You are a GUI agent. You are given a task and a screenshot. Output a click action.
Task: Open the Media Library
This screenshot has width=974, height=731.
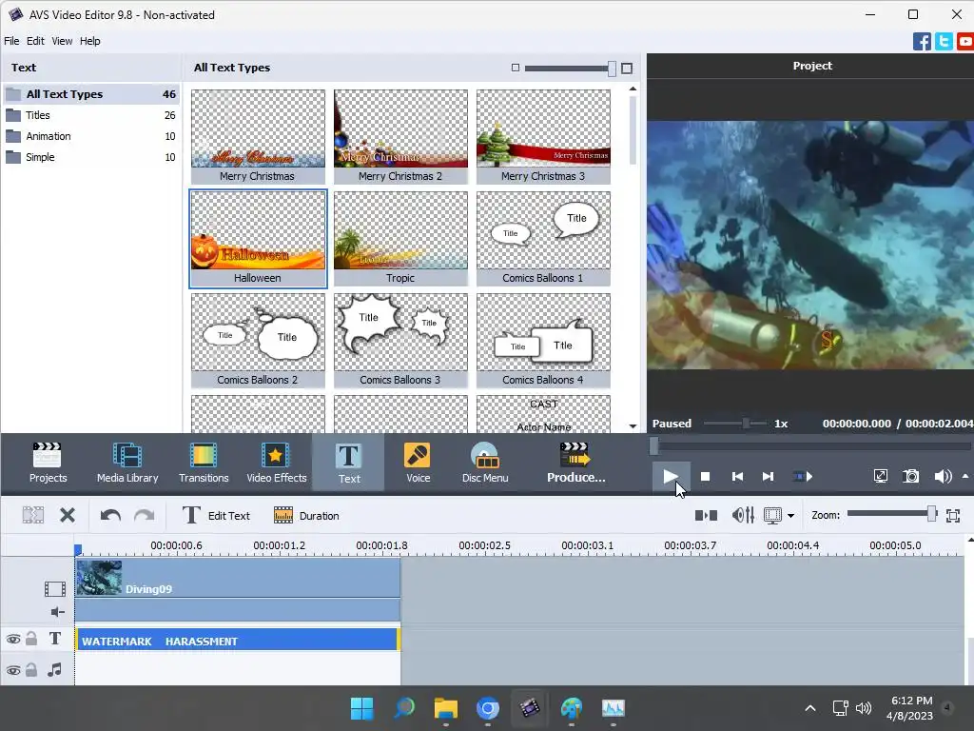tap(127, 463)
